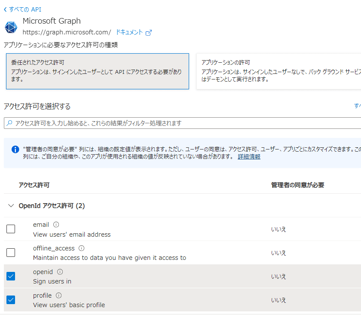Click the Microsoft Graph logo icon

[11, 27]
